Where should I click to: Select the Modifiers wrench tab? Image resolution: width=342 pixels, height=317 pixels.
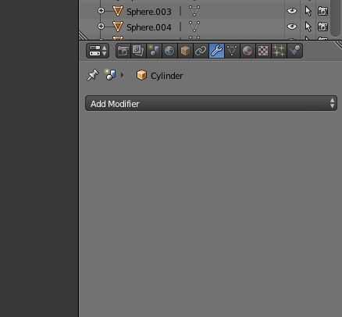coord(216,51)
